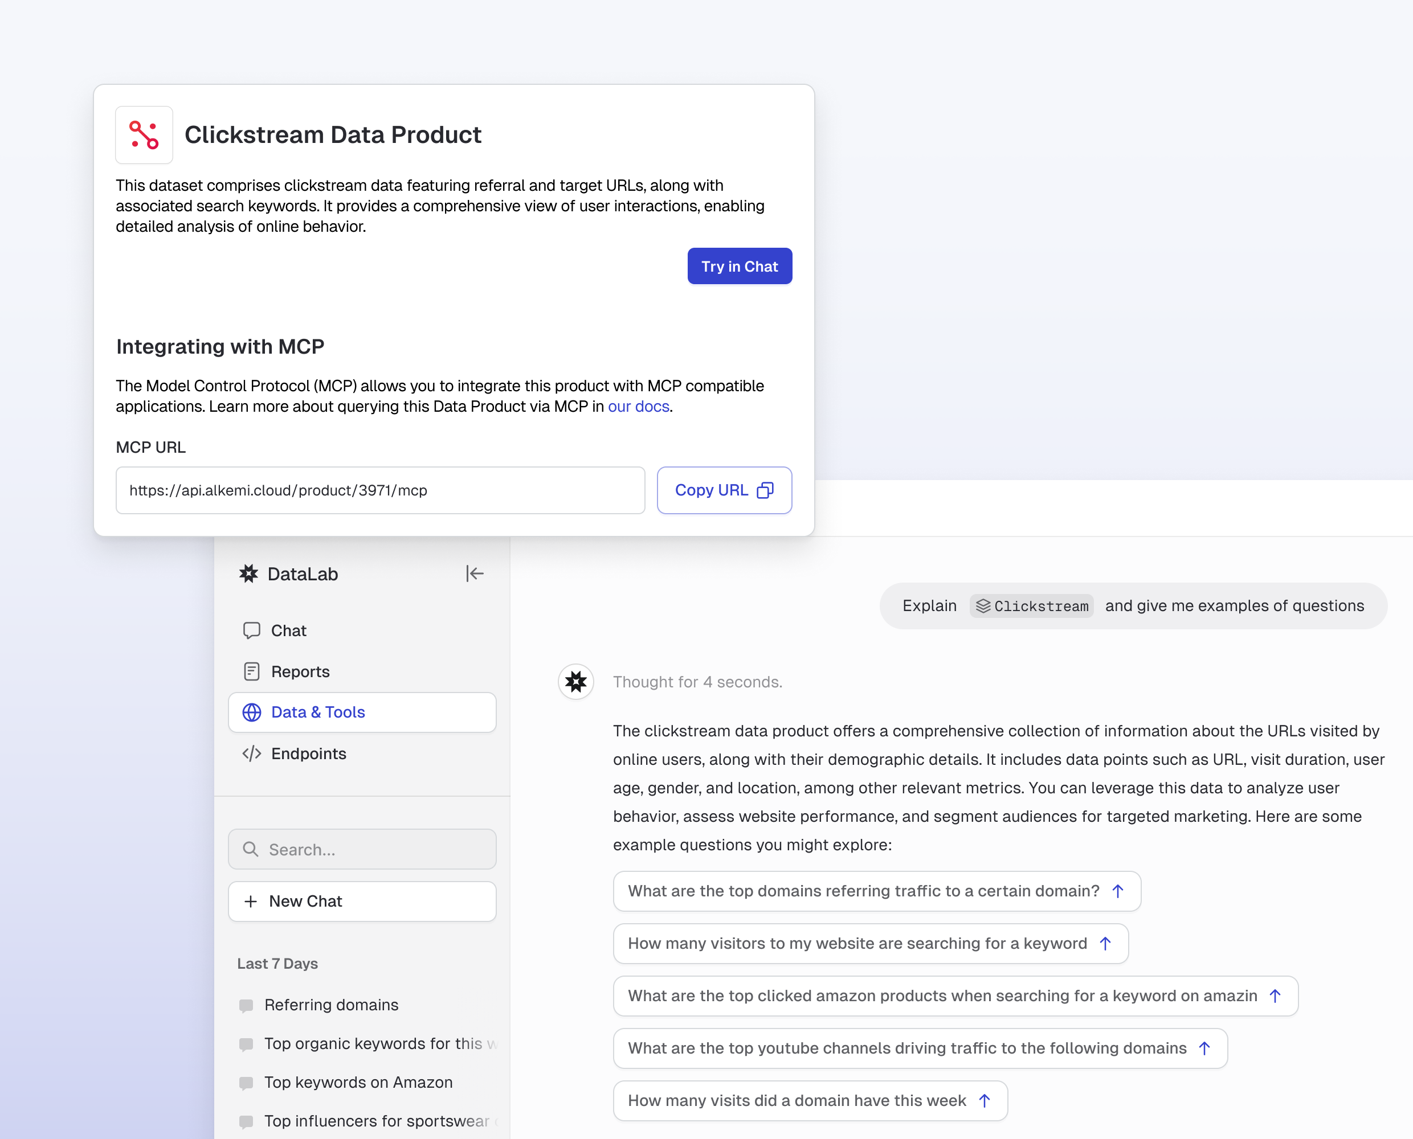
Task: Click the DataLab star logo
Action: [x=249, y=573]
